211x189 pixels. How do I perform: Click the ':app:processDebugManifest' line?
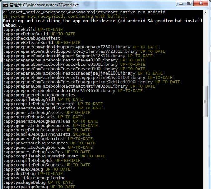tap(48, 139)
